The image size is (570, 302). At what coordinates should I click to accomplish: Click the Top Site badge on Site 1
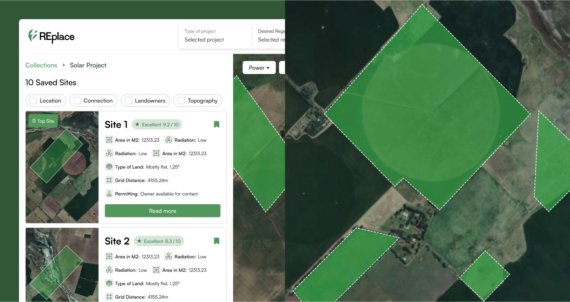43,121
